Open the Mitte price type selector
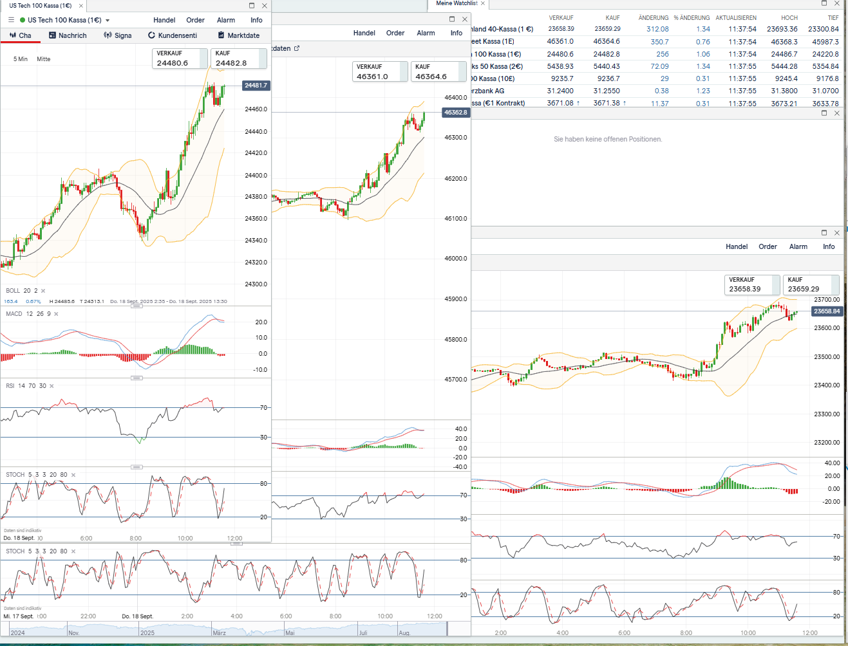 (44, 59)
